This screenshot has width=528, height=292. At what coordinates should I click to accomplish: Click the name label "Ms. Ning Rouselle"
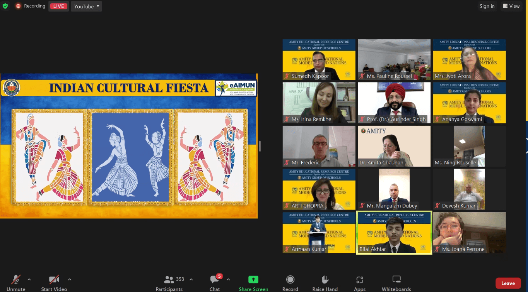[x=455, y=163]
